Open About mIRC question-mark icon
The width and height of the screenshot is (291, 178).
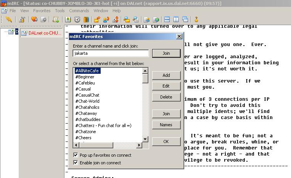click(x=196, y=19)
